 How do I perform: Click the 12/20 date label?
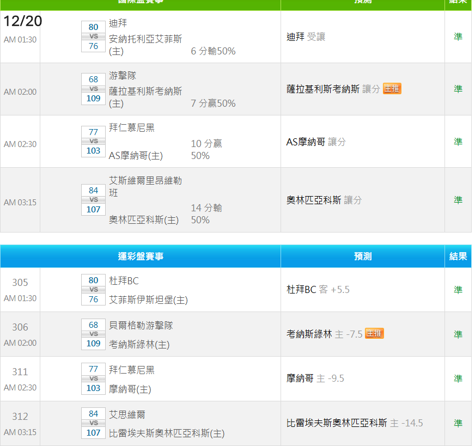22,22
